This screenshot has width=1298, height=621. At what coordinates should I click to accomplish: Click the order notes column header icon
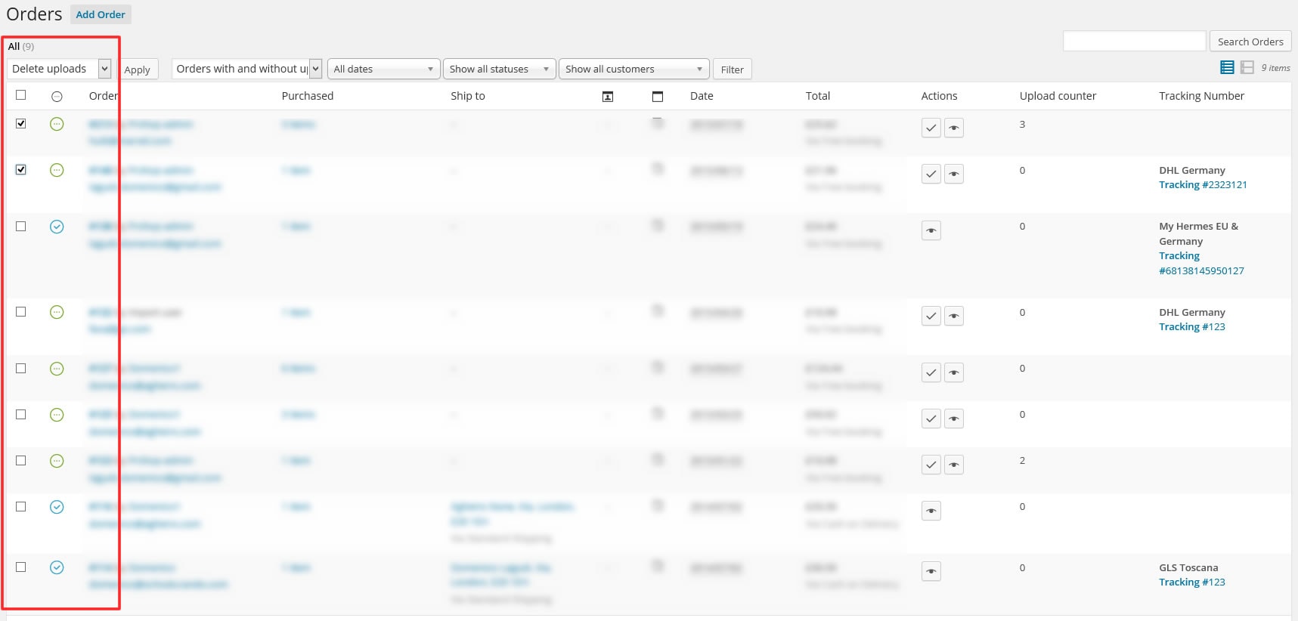click(658, 97)
